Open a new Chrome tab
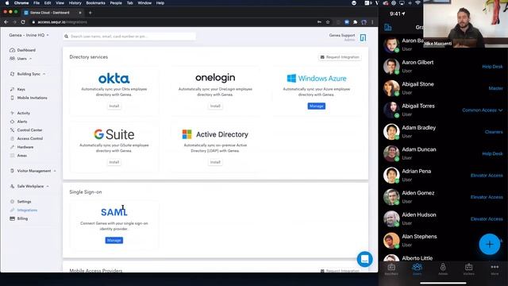Screen dimensions: 508x286 (x=90, y=13)
